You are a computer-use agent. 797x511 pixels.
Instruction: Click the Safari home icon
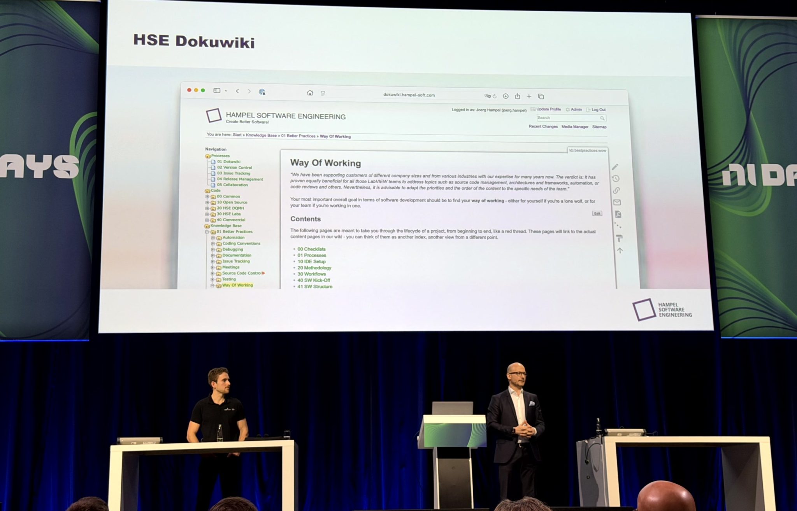310,93
